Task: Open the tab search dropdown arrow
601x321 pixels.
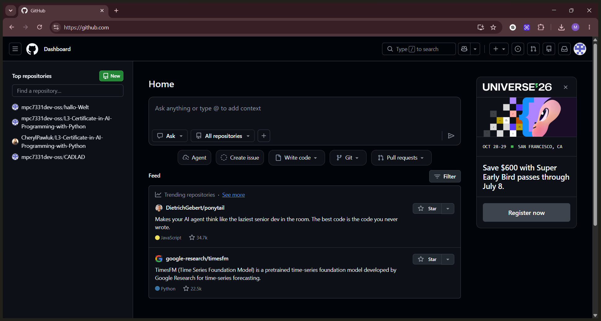Action: 11,11
